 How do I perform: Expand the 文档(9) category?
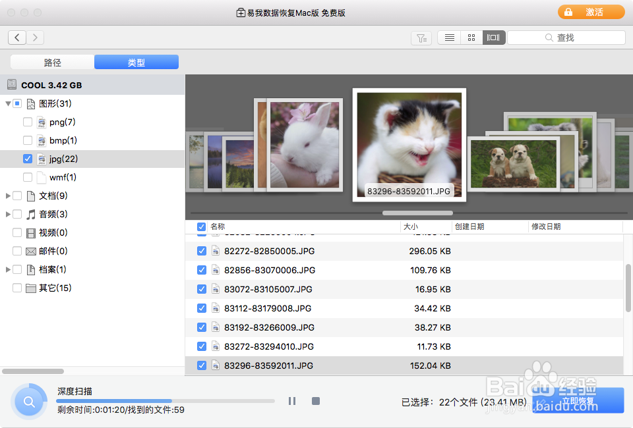point(7,196)
